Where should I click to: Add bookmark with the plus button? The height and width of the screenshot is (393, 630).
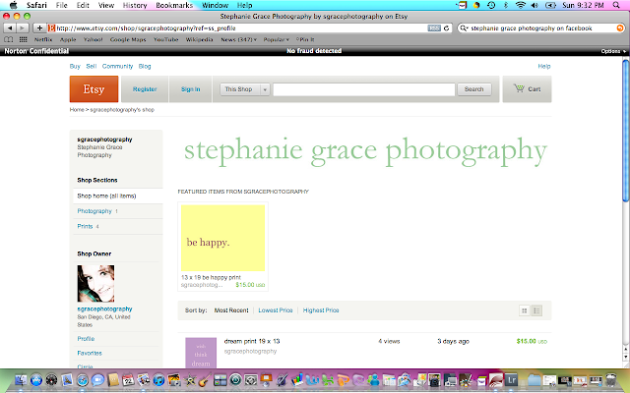[39, 28]
